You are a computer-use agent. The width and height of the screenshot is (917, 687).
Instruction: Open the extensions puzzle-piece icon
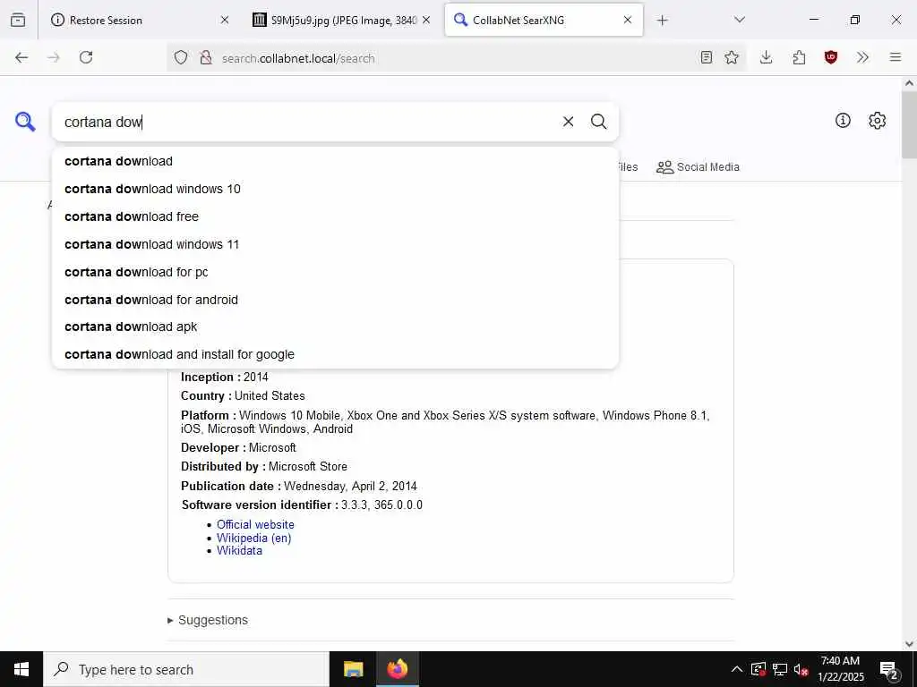tap(799, 57)
